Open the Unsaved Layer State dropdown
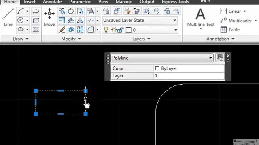This screenshot has width=259, height=145. (140, 20)
